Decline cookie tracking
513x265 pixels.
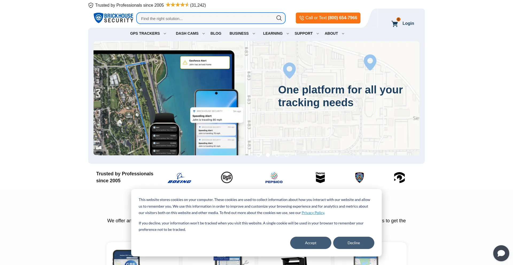(x=354, y=243)
